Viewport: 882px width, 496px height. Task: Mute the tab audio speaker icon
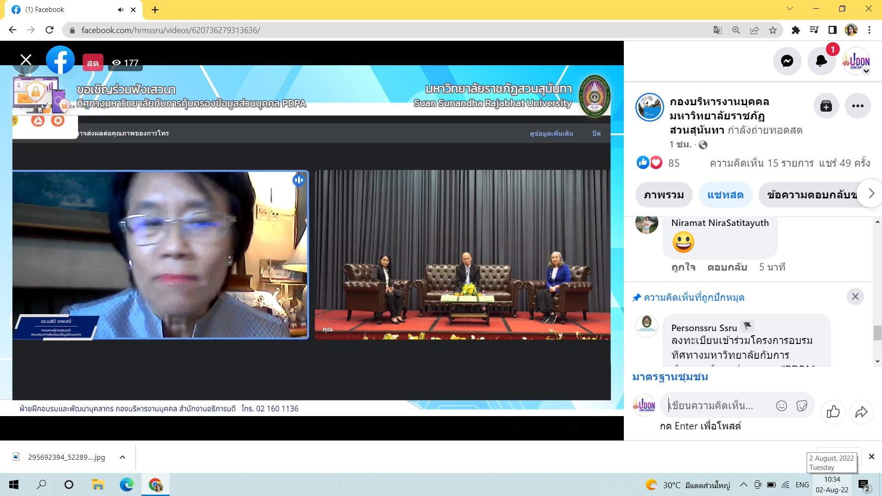point(120,10)
